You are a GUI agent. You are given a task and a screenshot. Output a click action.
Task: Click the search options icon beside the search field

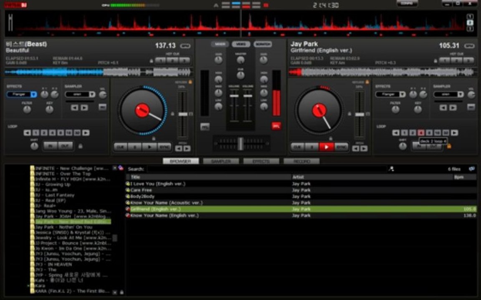[x=391, y=169]
